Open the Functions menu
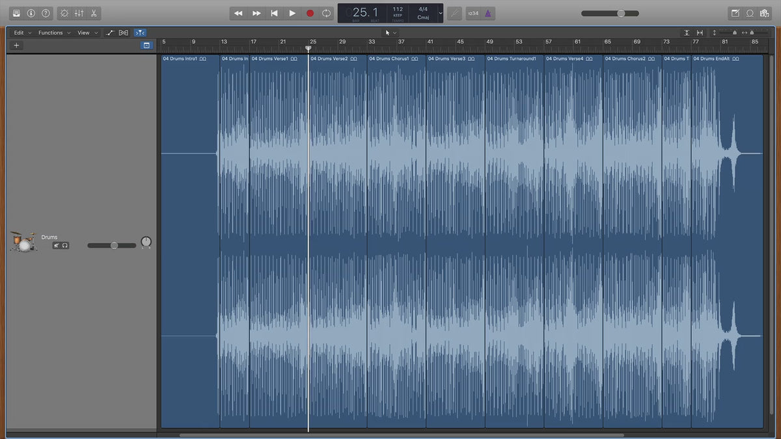 pos(54,33)
